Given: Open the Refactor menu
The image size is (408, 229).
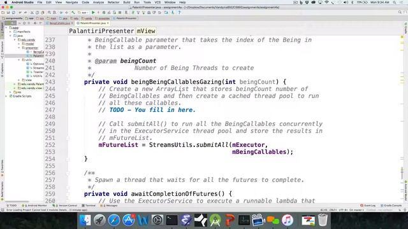Looking at the screenshot, I should coord(113,3).
